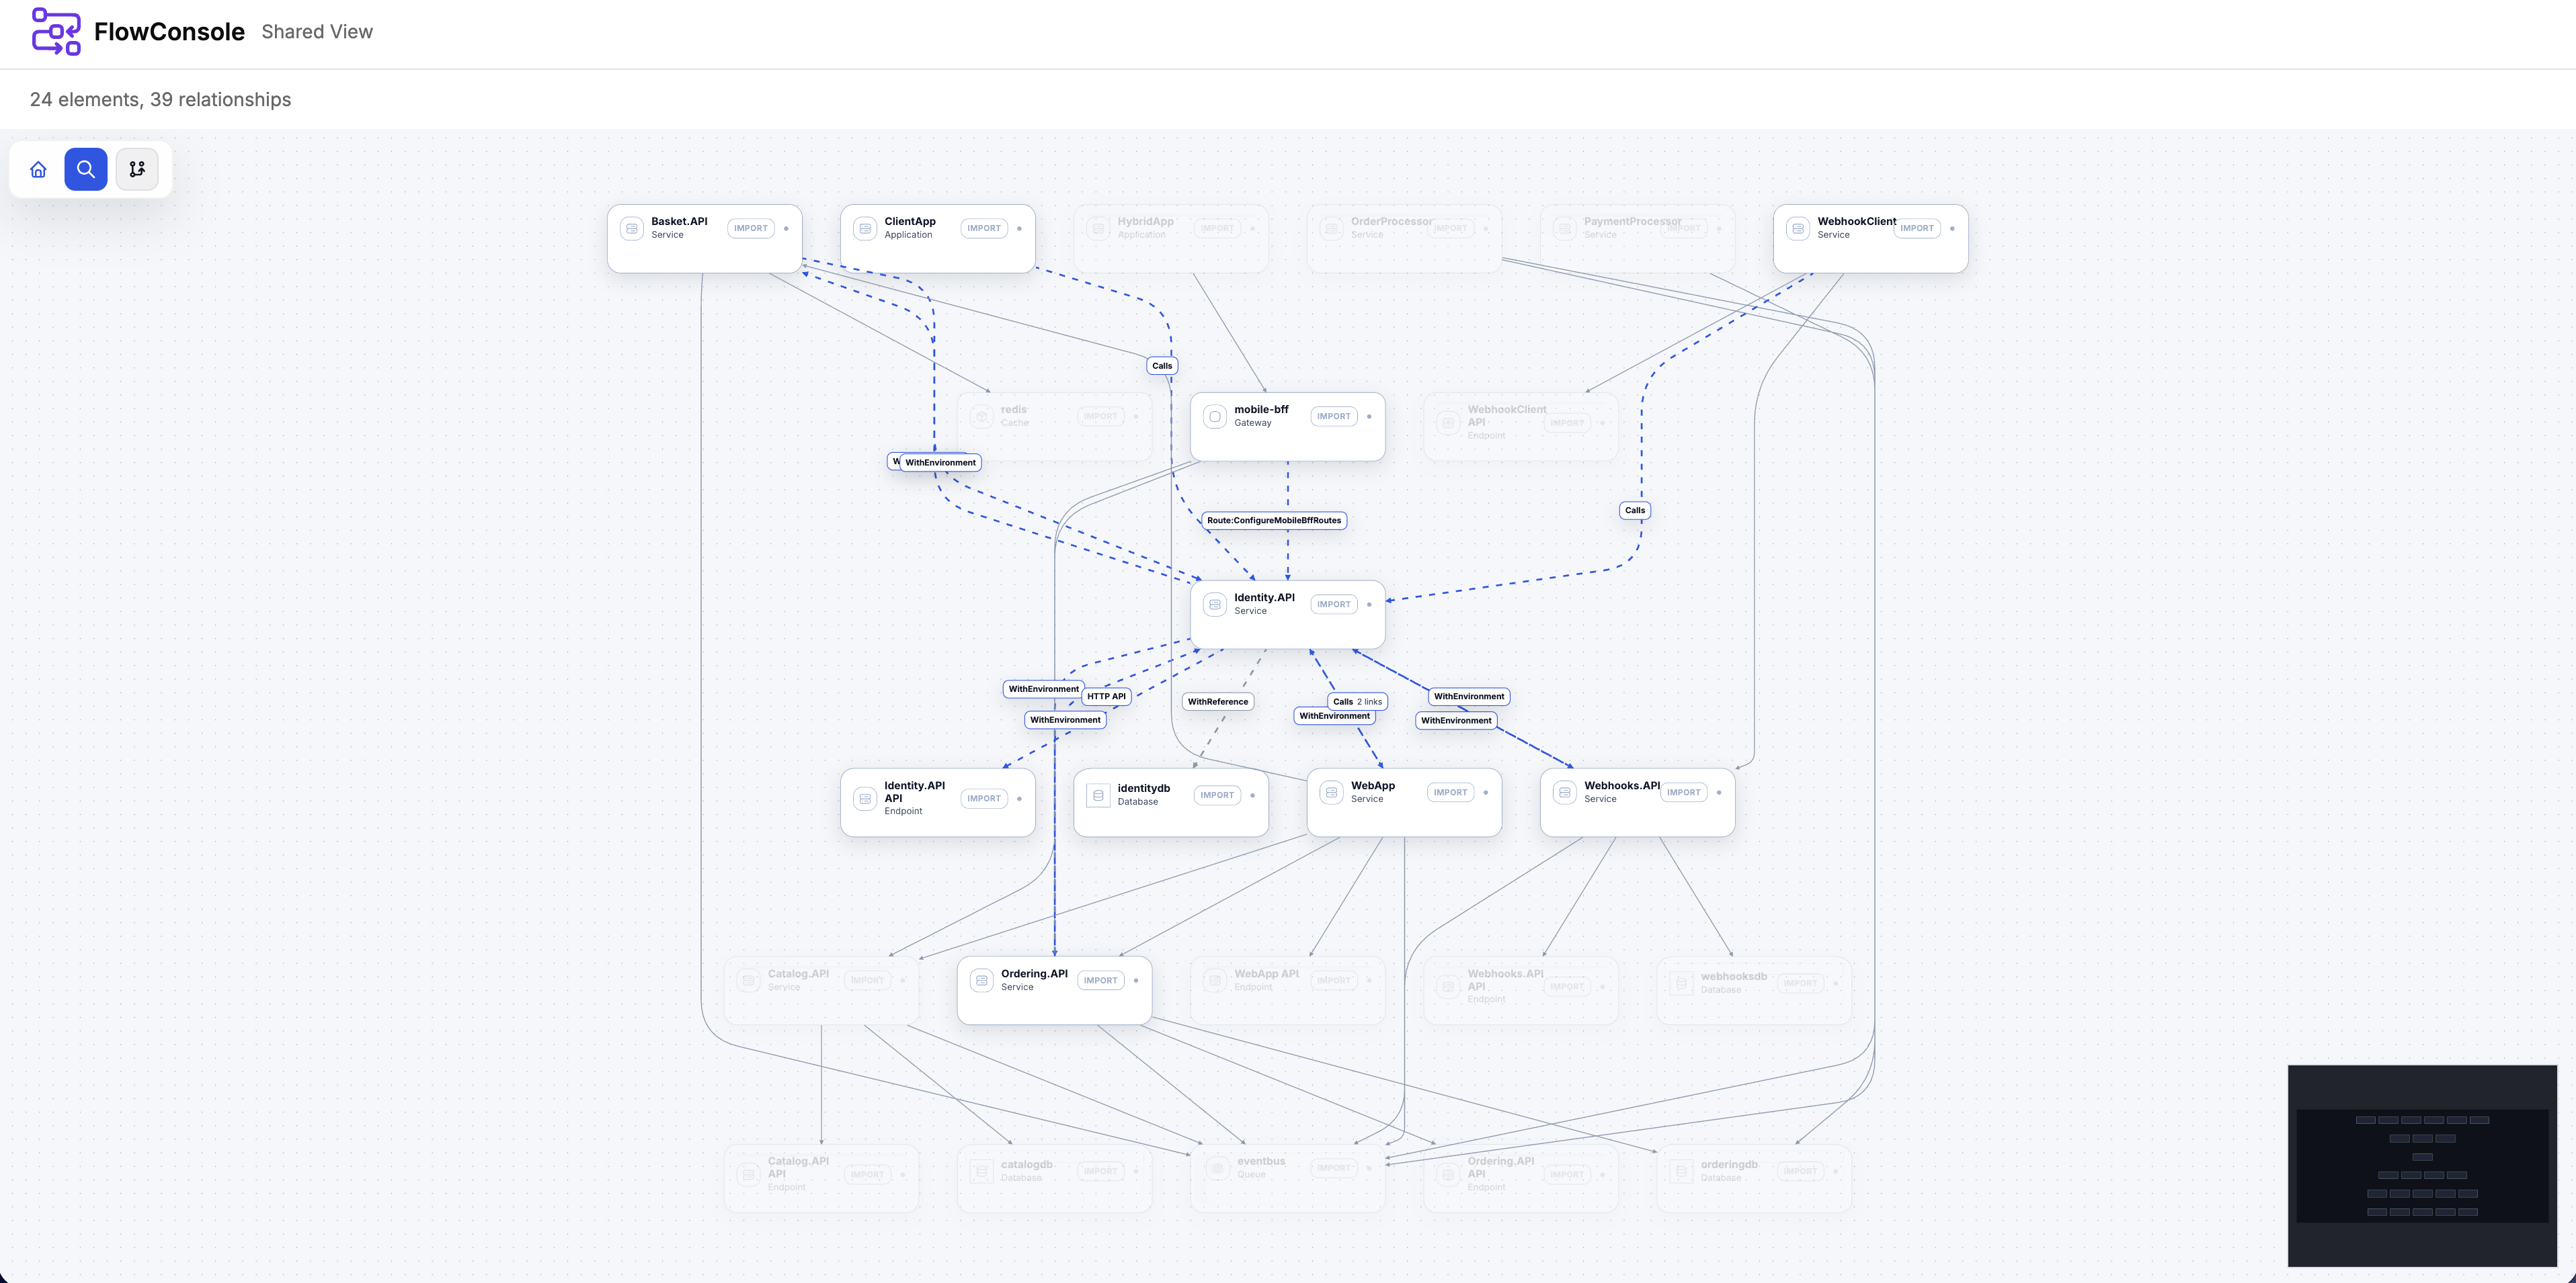Click the IMPORT badge on Ordering.API
2576x1283 pixels.
pyautogui.click(x=1100, y=980)
